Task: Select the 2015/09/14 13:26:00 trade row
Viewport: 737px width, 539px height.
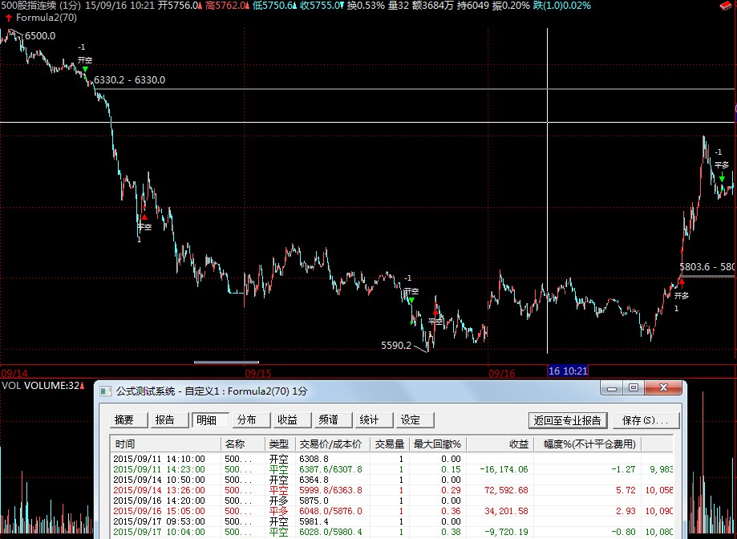Action: 160,489
